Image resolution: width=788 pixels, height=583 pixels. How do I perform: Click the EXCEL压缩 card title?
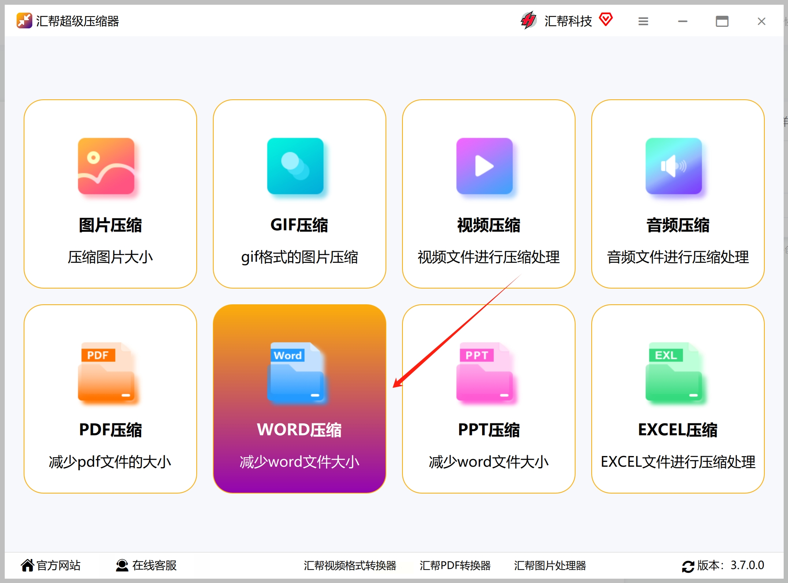677,430
